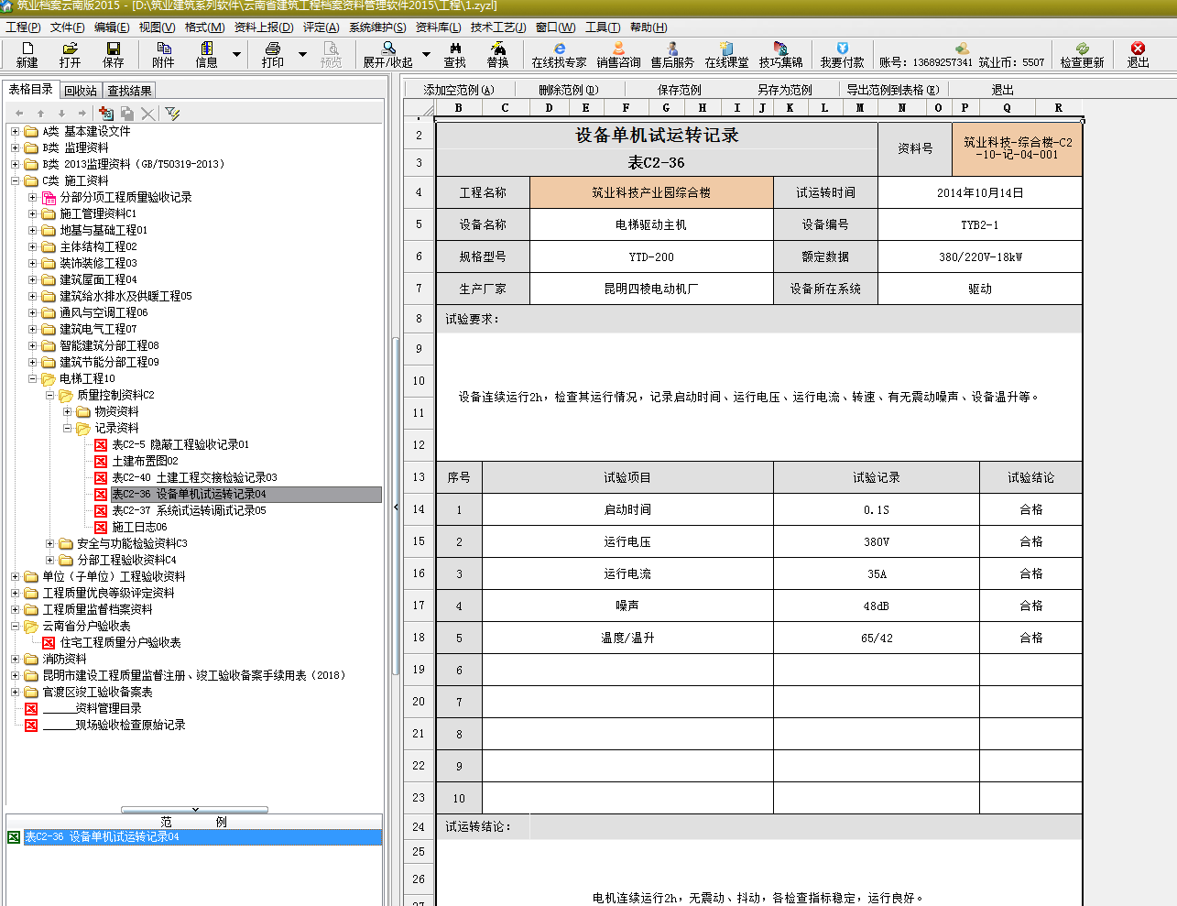Click the copy icon in tree toolbar
Viewport: 1177px width, 906px height.
tap(127, 114)
